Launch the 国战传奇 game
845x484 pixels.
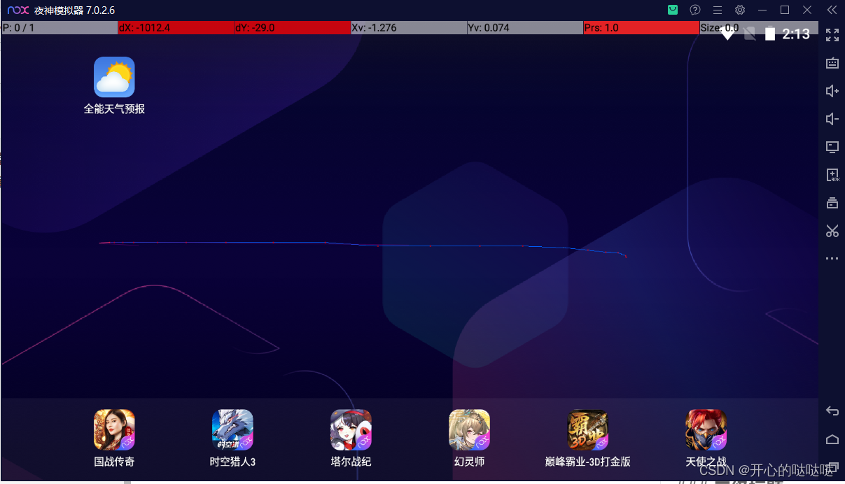click(114, 429)
